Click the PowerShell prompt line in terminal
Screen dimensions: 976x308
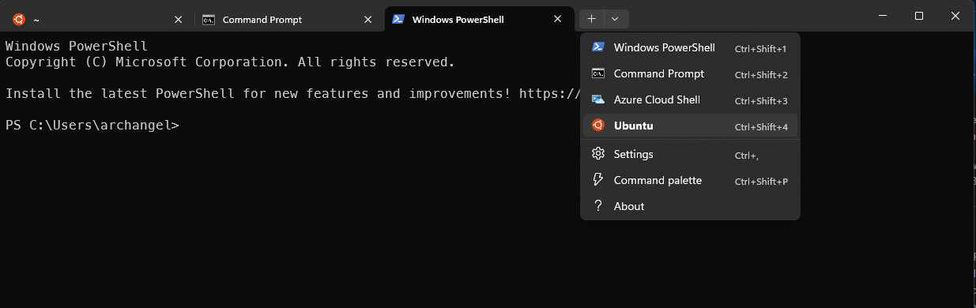[92, 126]
